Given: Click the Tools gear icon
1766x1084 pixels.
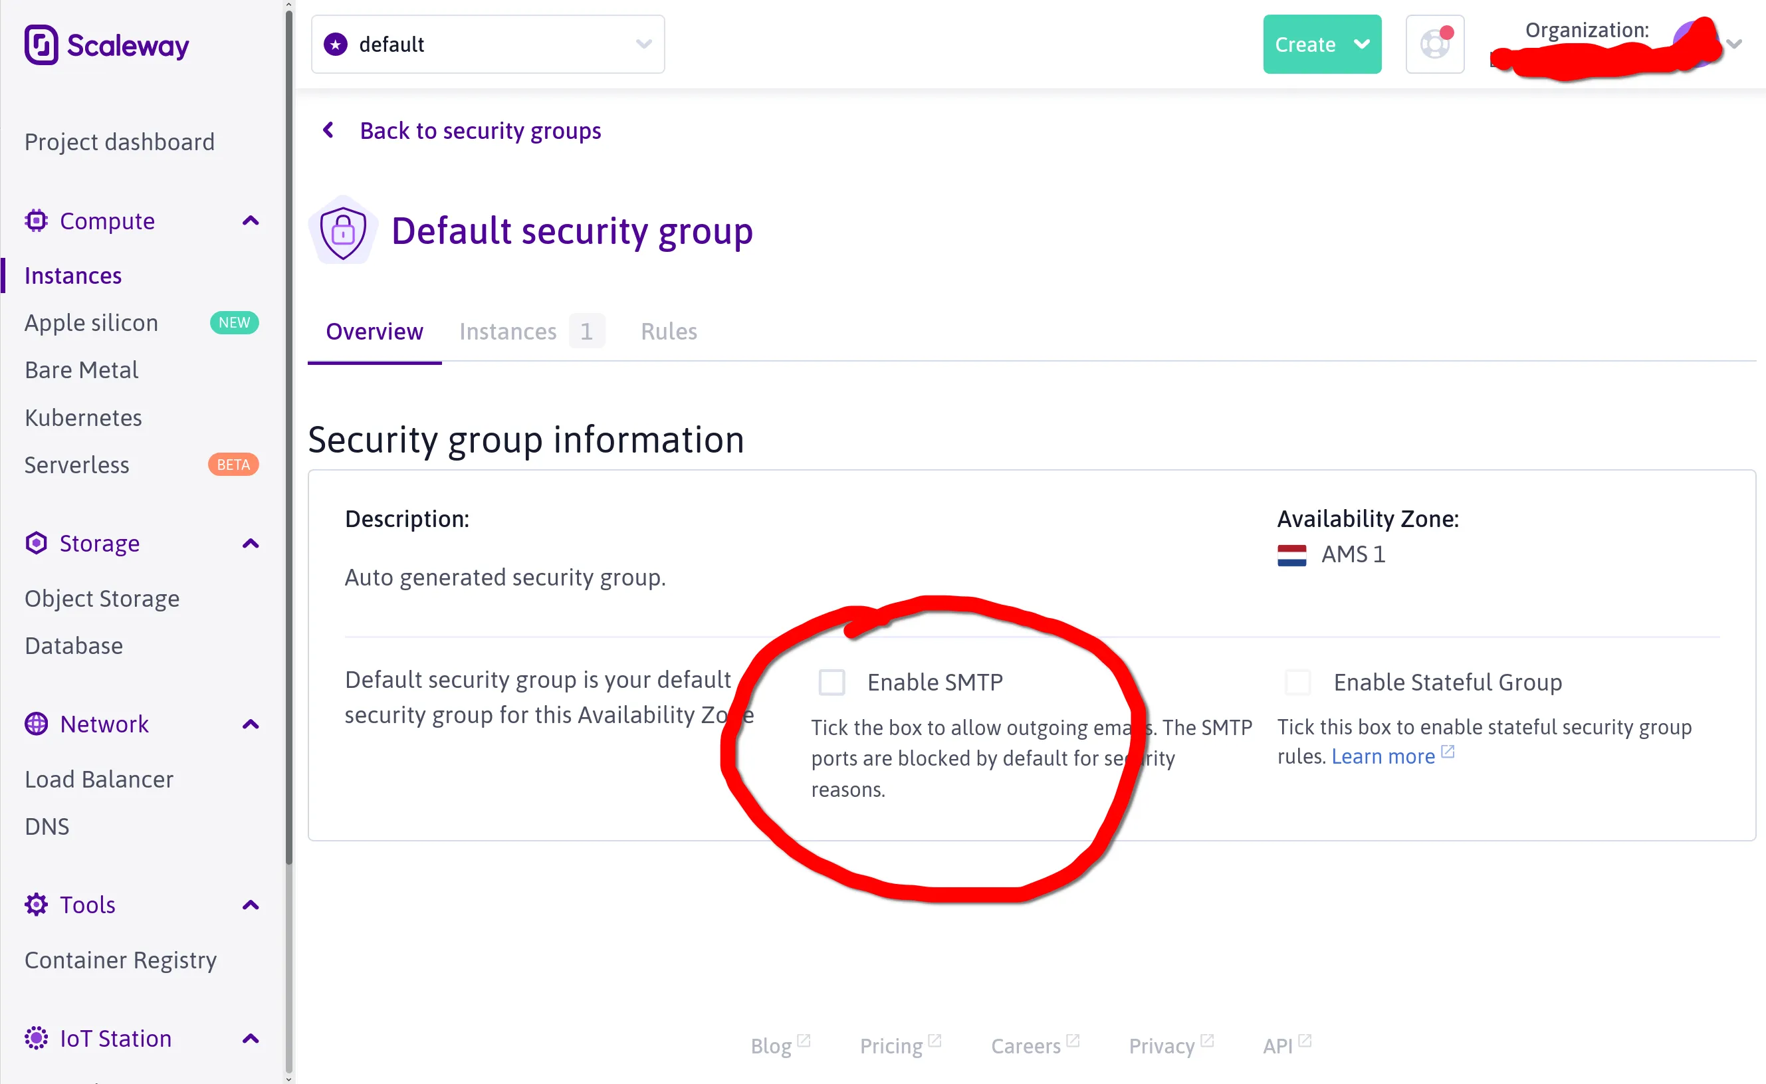Looking at the screenshot, I should click(x=36, y=905).
